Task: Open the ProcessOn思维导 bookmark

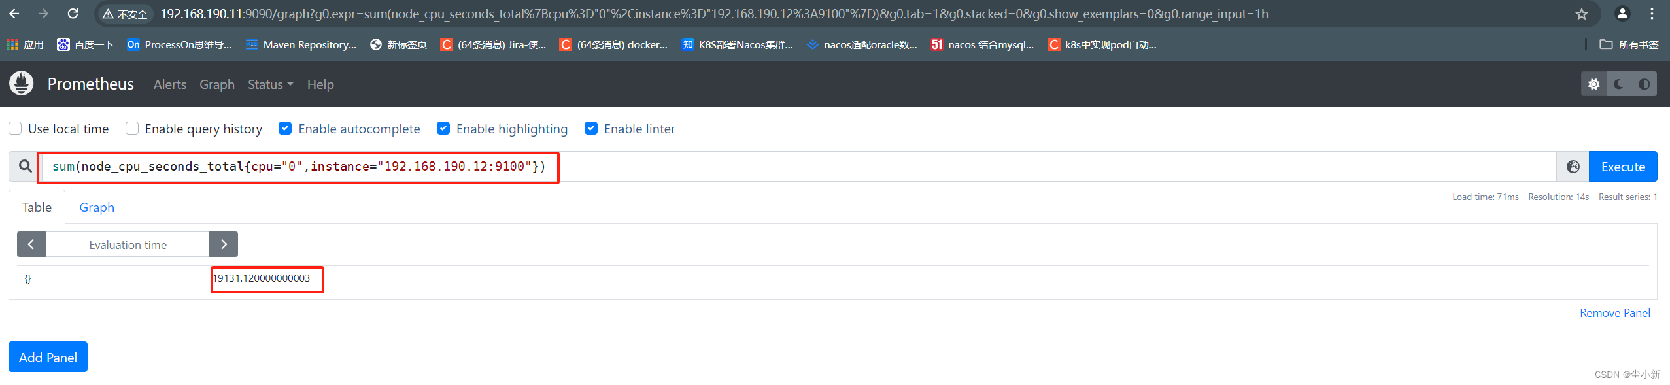Action: (180, 44)
